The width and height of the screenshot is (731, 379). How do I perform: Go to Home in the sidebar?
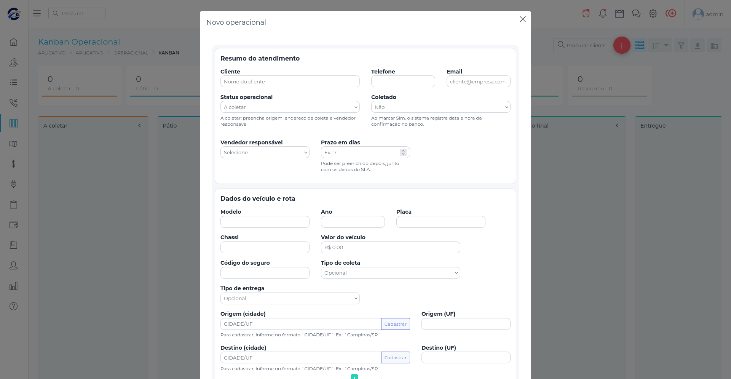click(14, 42)
